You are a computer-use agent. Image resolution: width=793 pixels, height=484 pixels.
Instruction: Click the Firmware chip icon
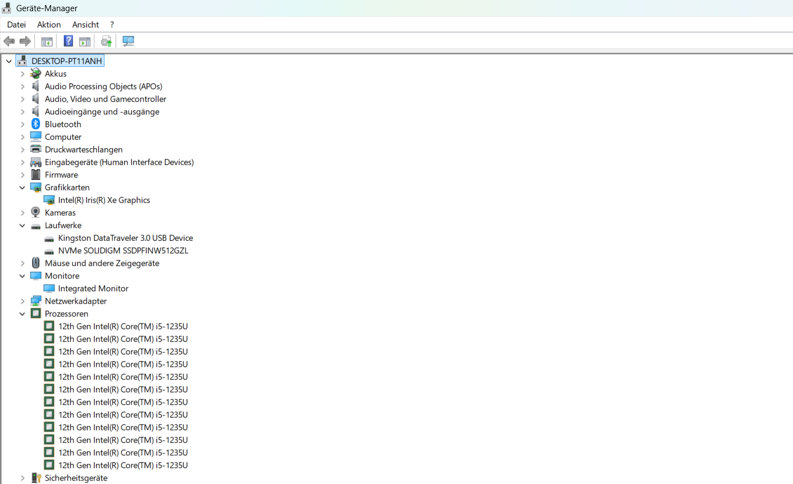pos(36,175)
